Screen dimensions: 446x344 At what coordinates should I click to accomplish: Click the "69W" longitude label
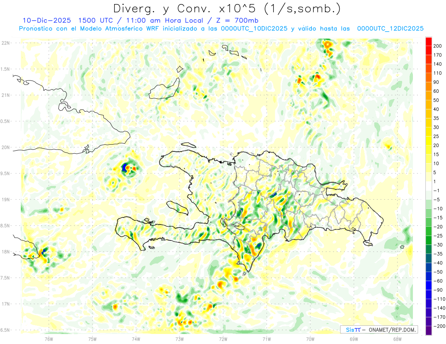354,339
